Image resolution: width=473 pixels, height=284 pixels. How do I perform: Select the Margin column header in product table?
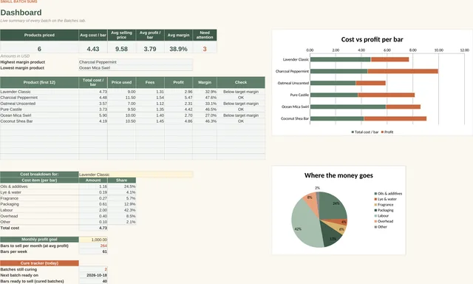[205, 82]
